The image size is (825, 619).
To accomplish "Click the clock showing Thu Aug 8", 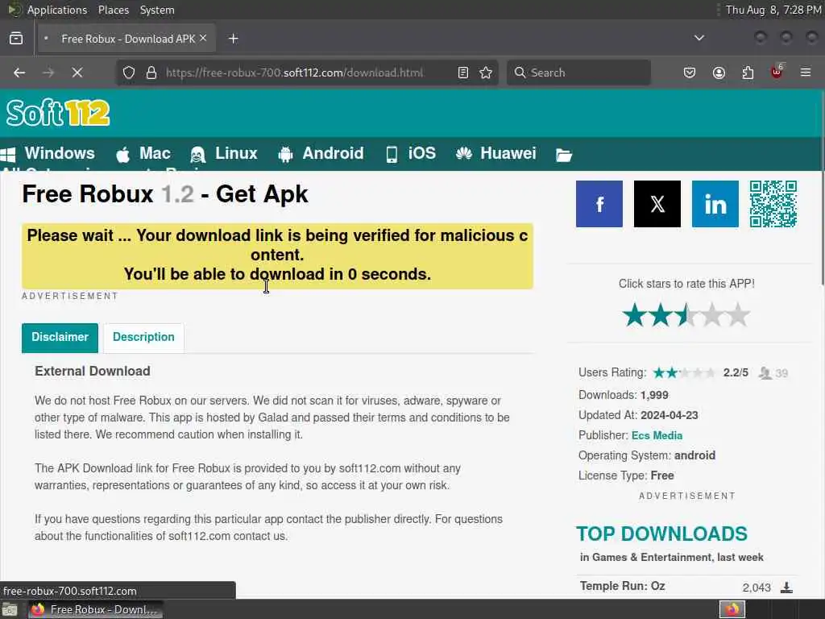I will [773, 10].
